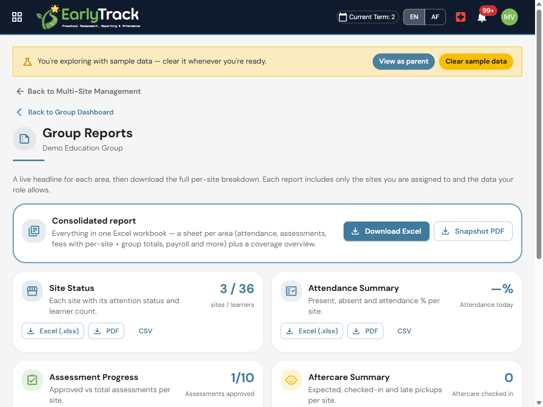Switch language to AF
Viewport: 543px width, 407px height.
click(x=435, y=17)
